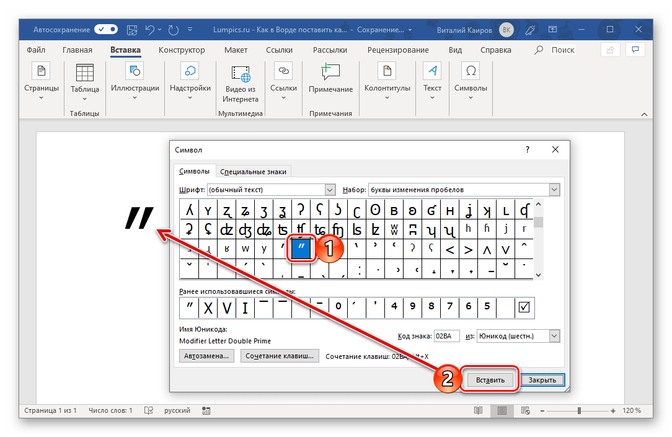Open the Шрифт font combo box
This screenshot has width=672, height=437.
coord(271,190)
